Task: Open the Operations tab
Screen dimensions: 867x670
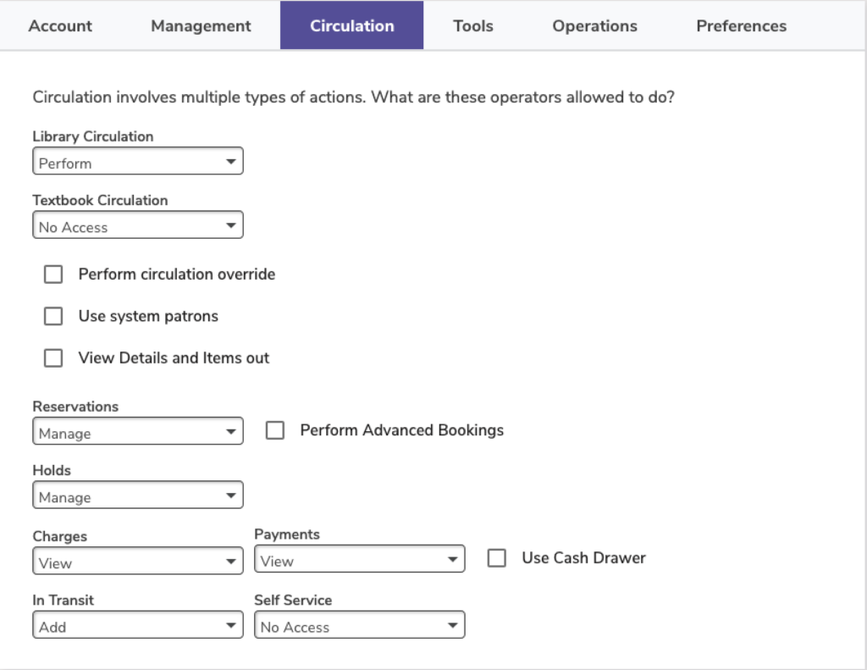Action: click(594, 26)
